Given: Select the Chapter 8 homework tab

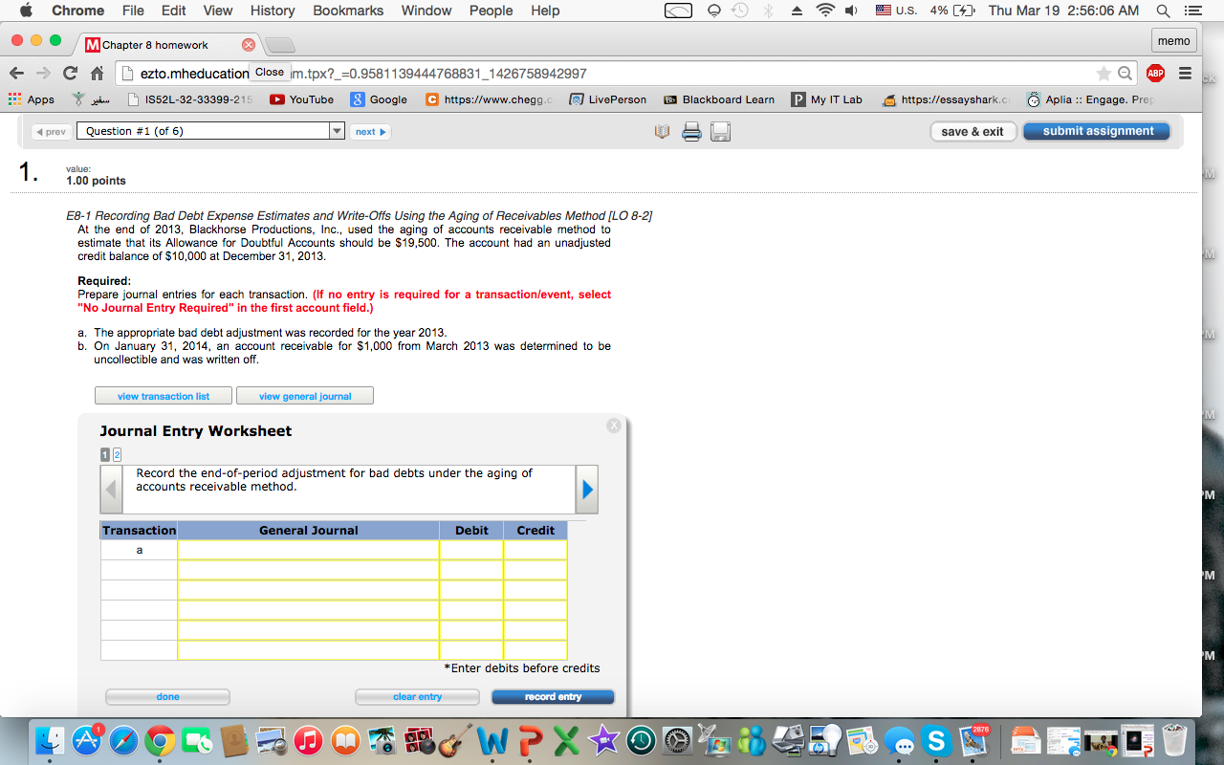Looking at the screenshot, I should [x=167, y=45].
